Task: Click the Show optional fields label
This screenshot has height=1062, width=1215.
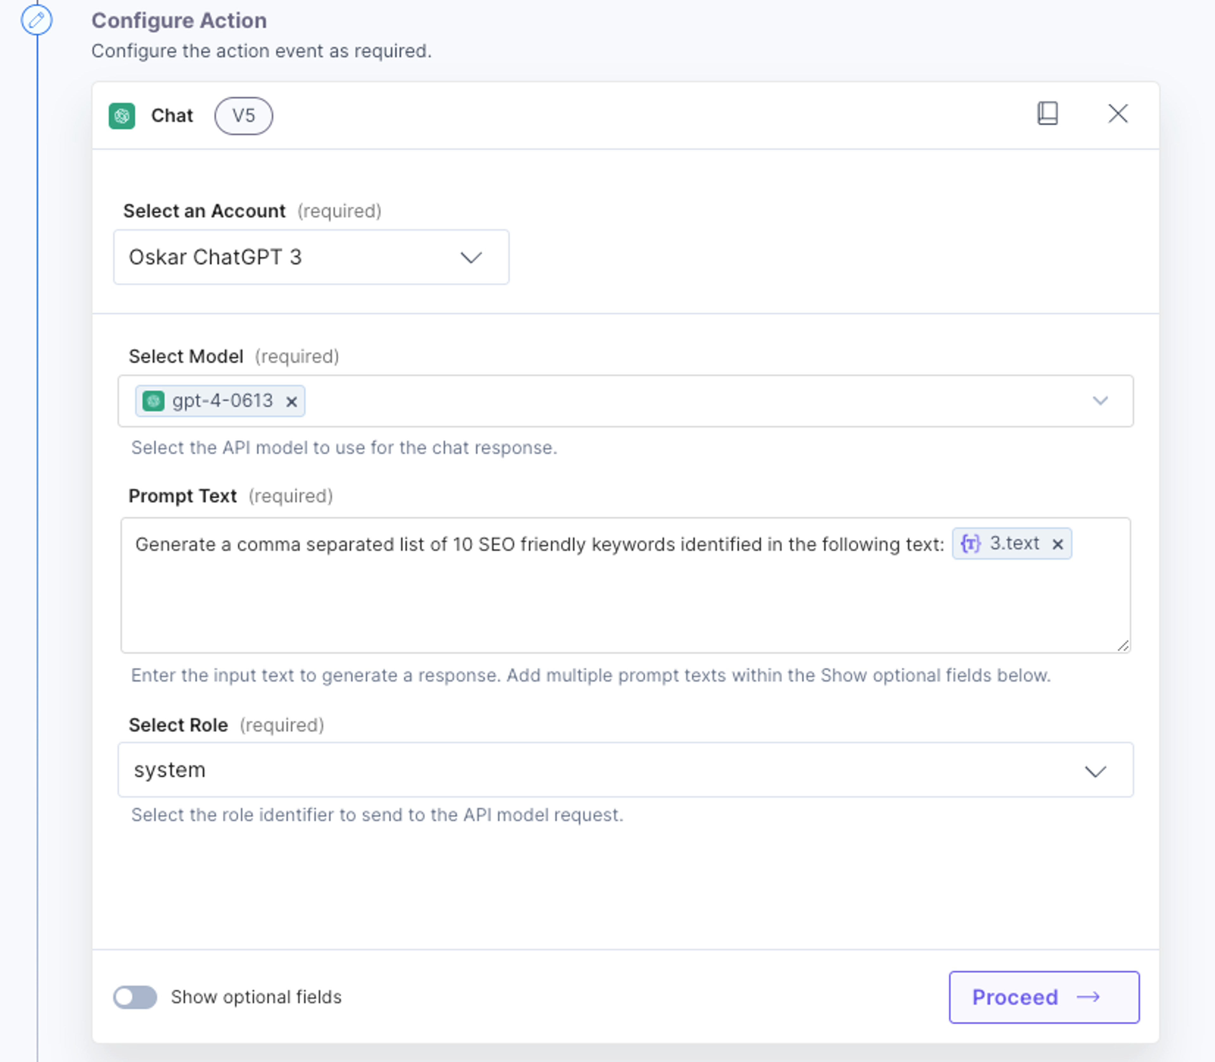Action: point(256,997)
